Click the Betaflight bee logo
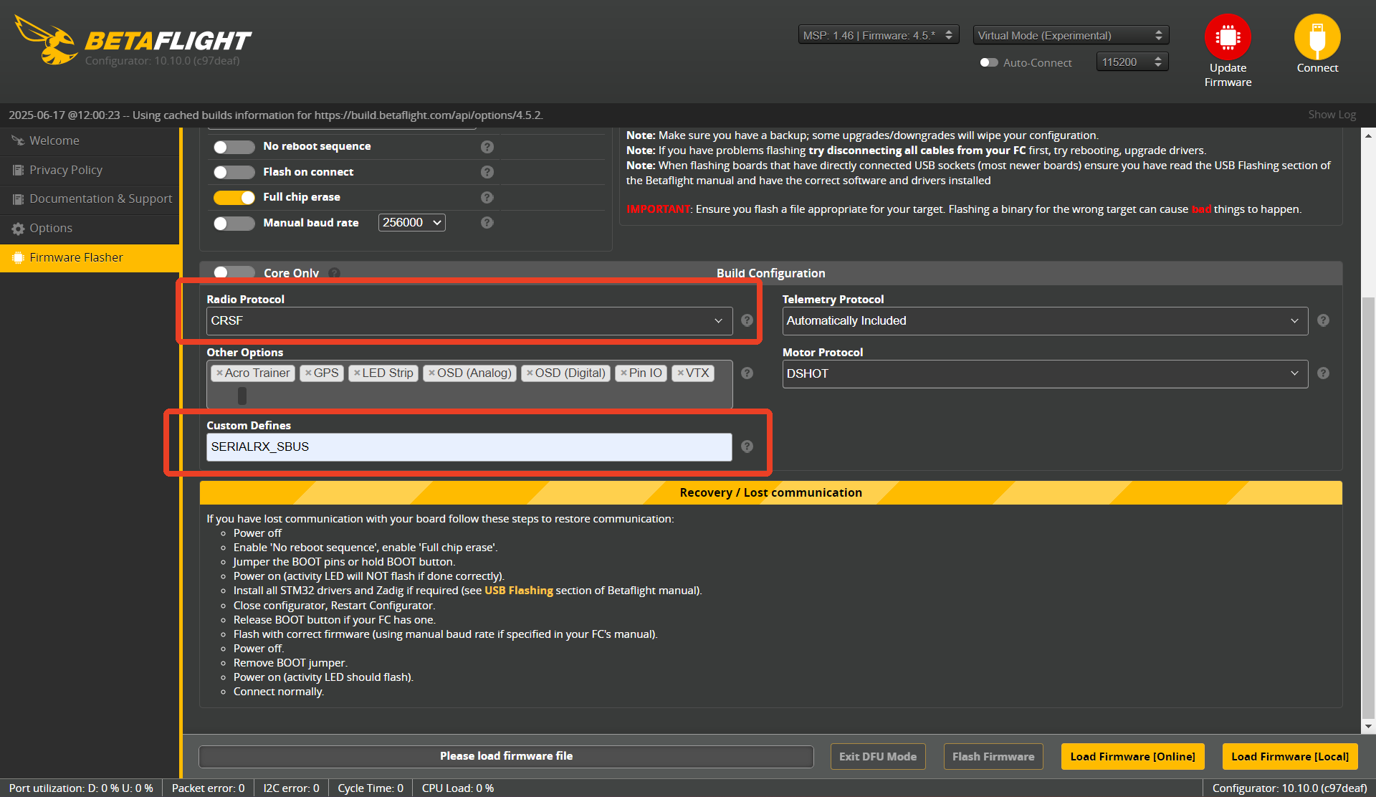This screenshot has width=1376, height=797. coord(46,40)
